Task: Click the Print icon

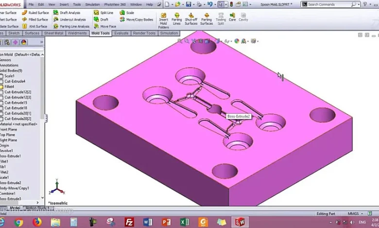Action: [x=199, y=4]
